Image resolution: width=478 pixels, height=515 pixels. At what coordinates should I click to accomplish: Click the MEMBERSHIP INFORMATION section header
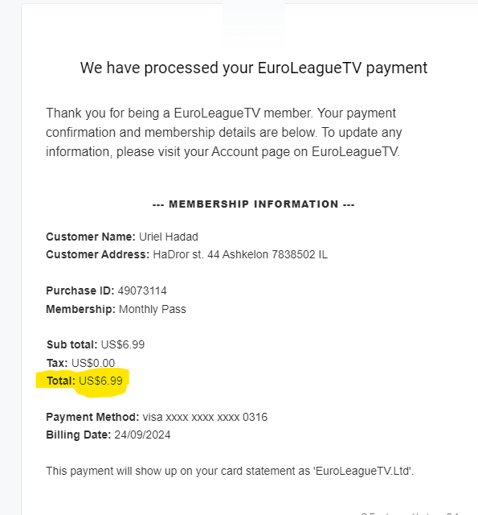click(x=253, y=204)
